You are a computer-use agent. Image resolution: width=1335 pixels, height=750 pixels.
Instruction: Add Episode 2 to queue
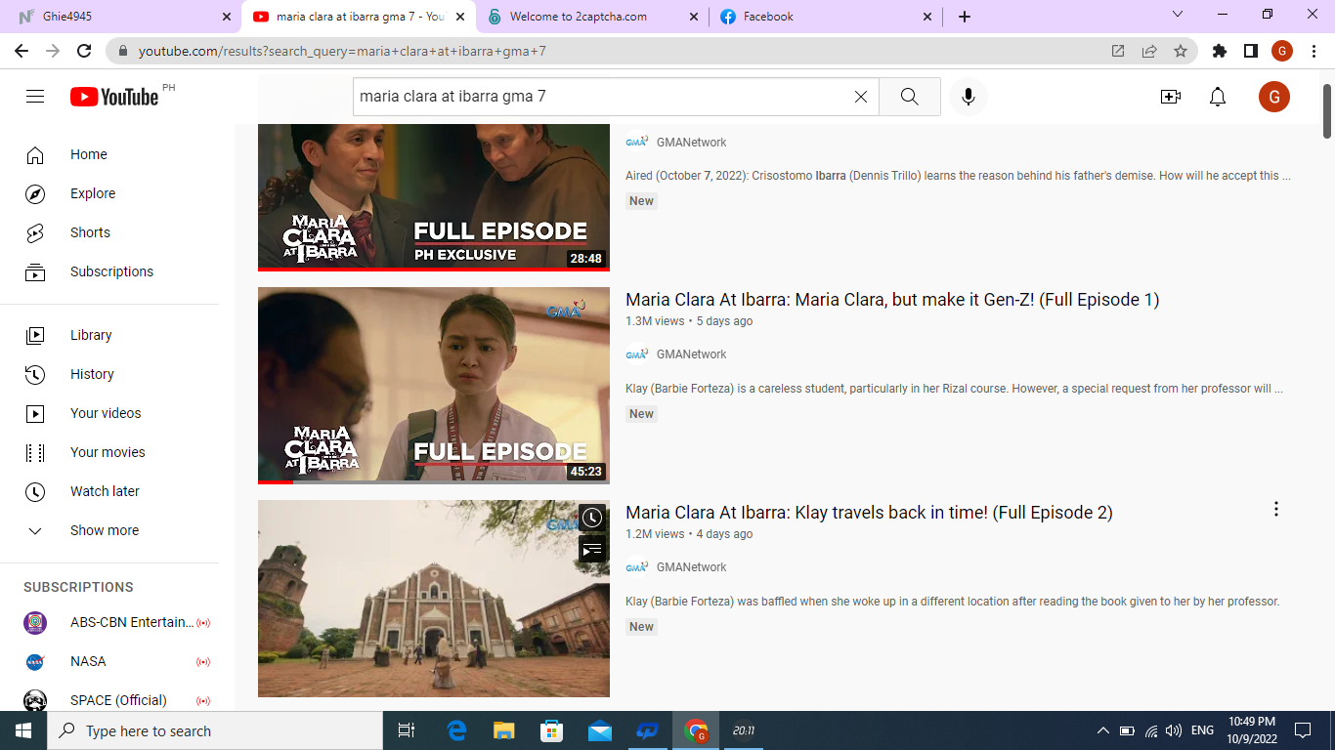click(x=592, y=549)
